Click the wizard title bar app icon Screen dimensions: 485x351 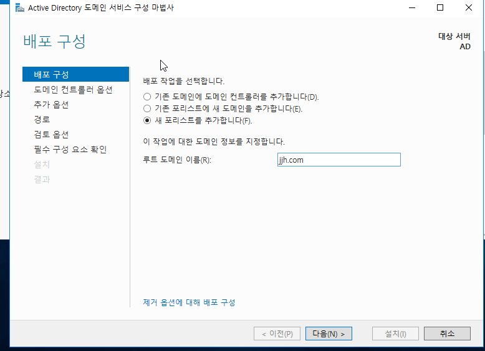20,7
